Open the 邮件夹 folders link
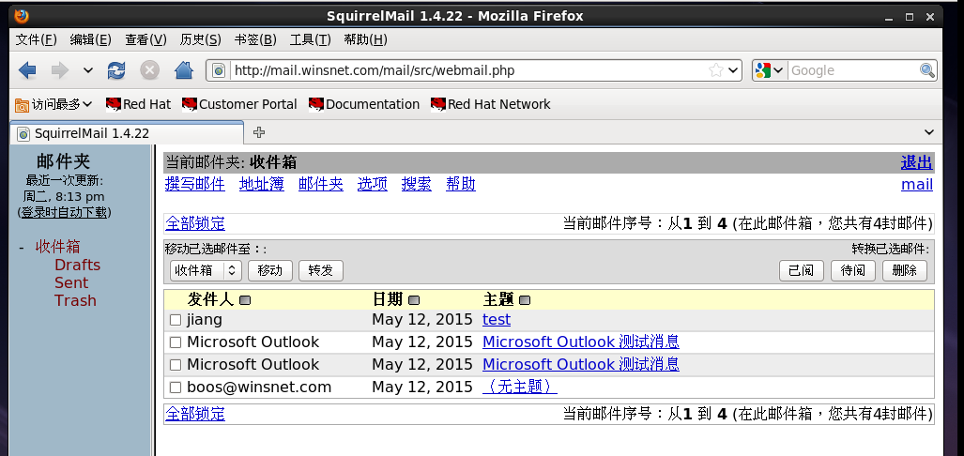The image size is (964, 456). (321, 184)
